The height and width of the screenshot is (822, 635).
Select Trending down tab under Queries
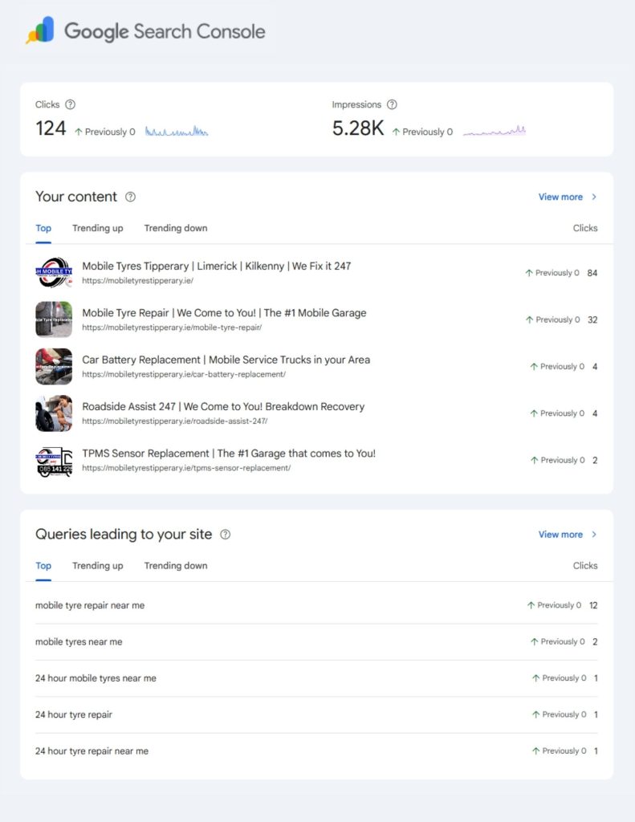[x=176, y=566]
